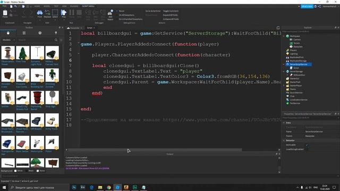Open the Find tool (binoculars)
340x191 pixels.
[x=39, y=14]
